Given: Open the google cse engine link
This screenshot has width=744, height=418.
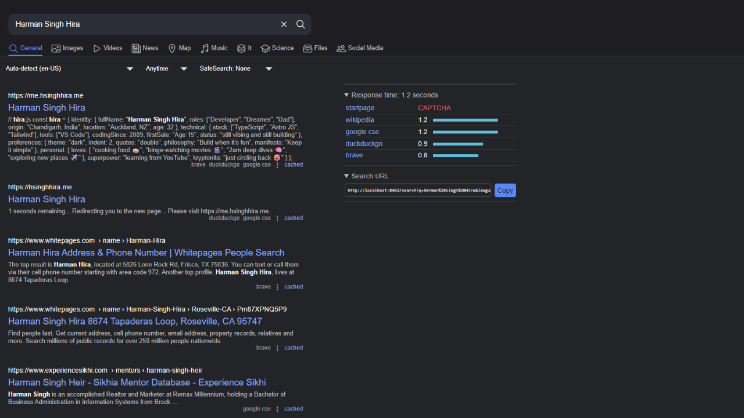Looking at the screenshot, I should tap(362, 132).
